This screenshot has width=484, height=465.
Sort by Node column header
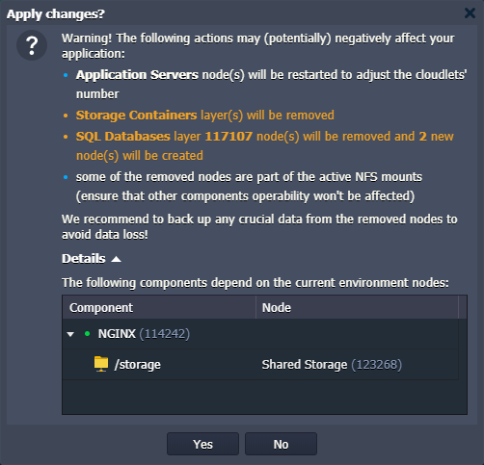click(x=357, y=307)
